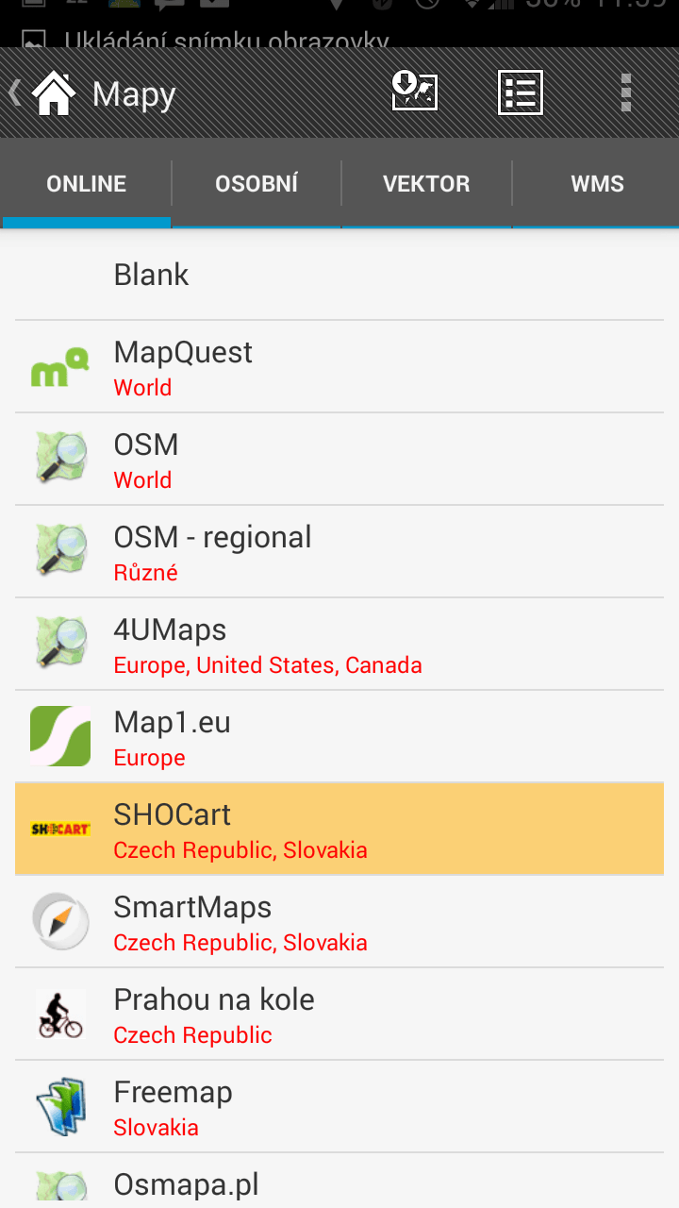Switch to the WMS tab
Viewport: 679px width, 1208px height.
click(x=597, y=183)
